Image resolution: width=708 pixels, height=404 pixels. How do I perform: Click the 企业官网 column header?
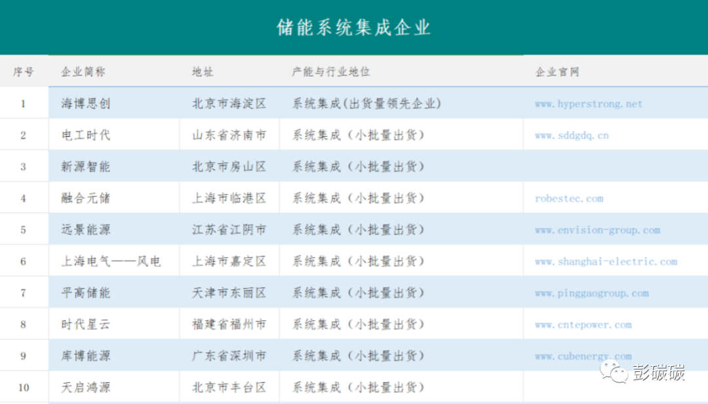coord(557,71)
